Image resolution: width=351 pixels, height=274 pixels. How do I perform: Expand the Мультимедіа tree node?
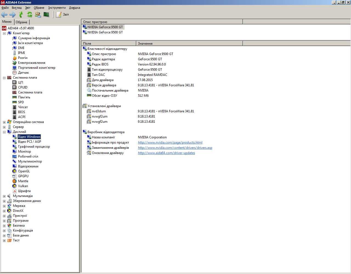[x=4, y=196]
